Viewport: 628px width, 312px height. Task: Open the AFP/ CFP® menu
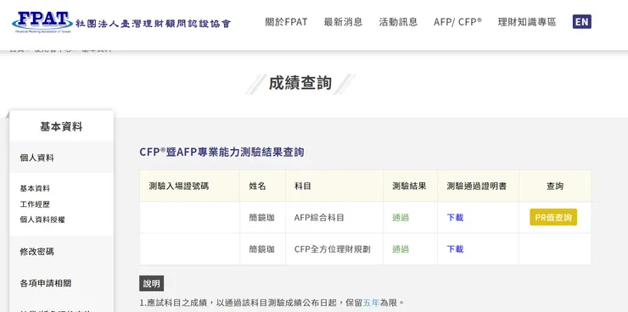pos(457,22)
